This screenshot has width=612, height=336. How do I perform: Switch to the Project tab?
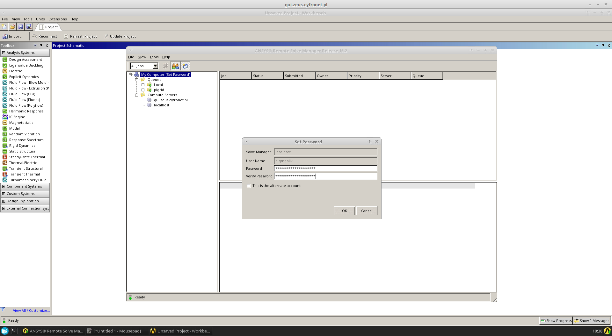[48, 27]
